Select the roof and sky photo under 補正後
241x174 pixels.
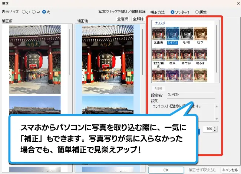(108, 105)
